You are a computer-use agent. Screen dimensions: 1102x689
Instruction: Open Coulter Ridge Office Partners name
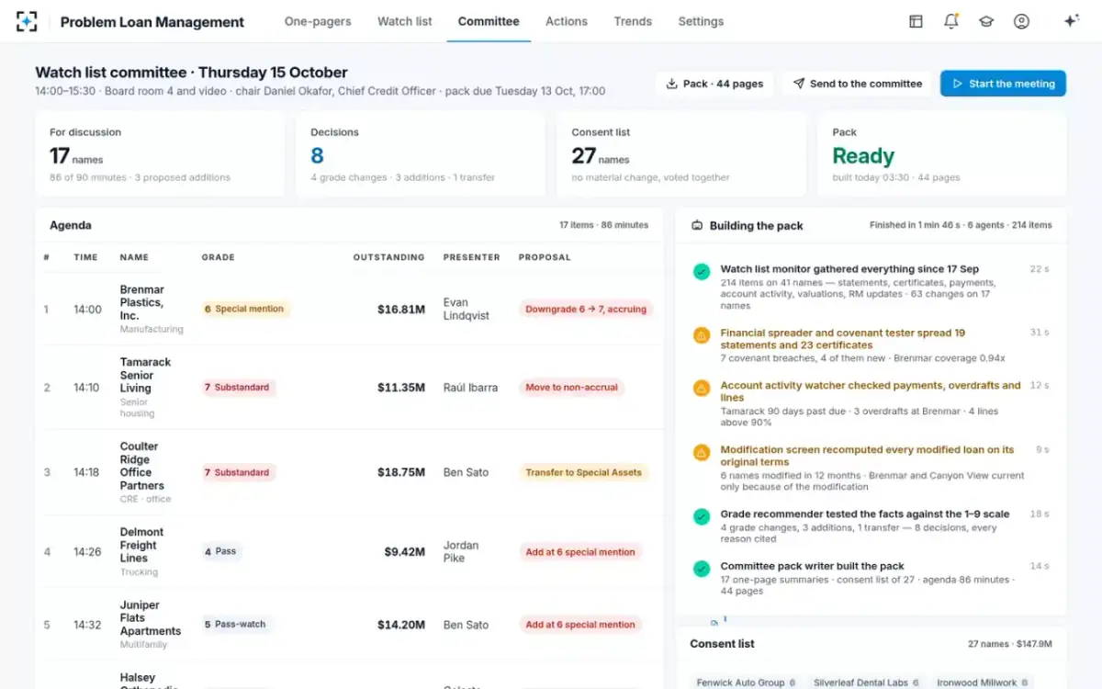(142, 466)
